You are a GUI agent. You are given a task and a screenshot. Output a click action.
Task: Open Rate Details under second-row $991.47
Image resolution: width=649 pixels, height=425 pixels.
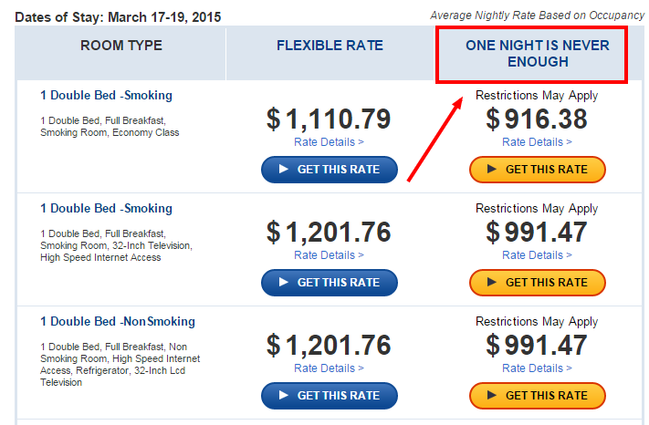tap(538, 255)
